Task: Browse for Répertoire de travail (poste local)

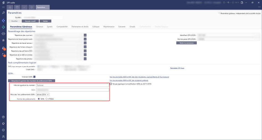Action: tap(85, 39)
